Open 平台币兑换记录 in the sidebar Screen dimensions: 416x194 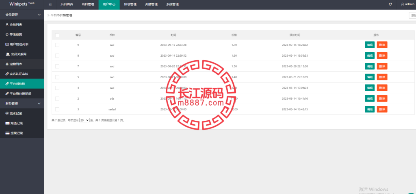point(22,94)
